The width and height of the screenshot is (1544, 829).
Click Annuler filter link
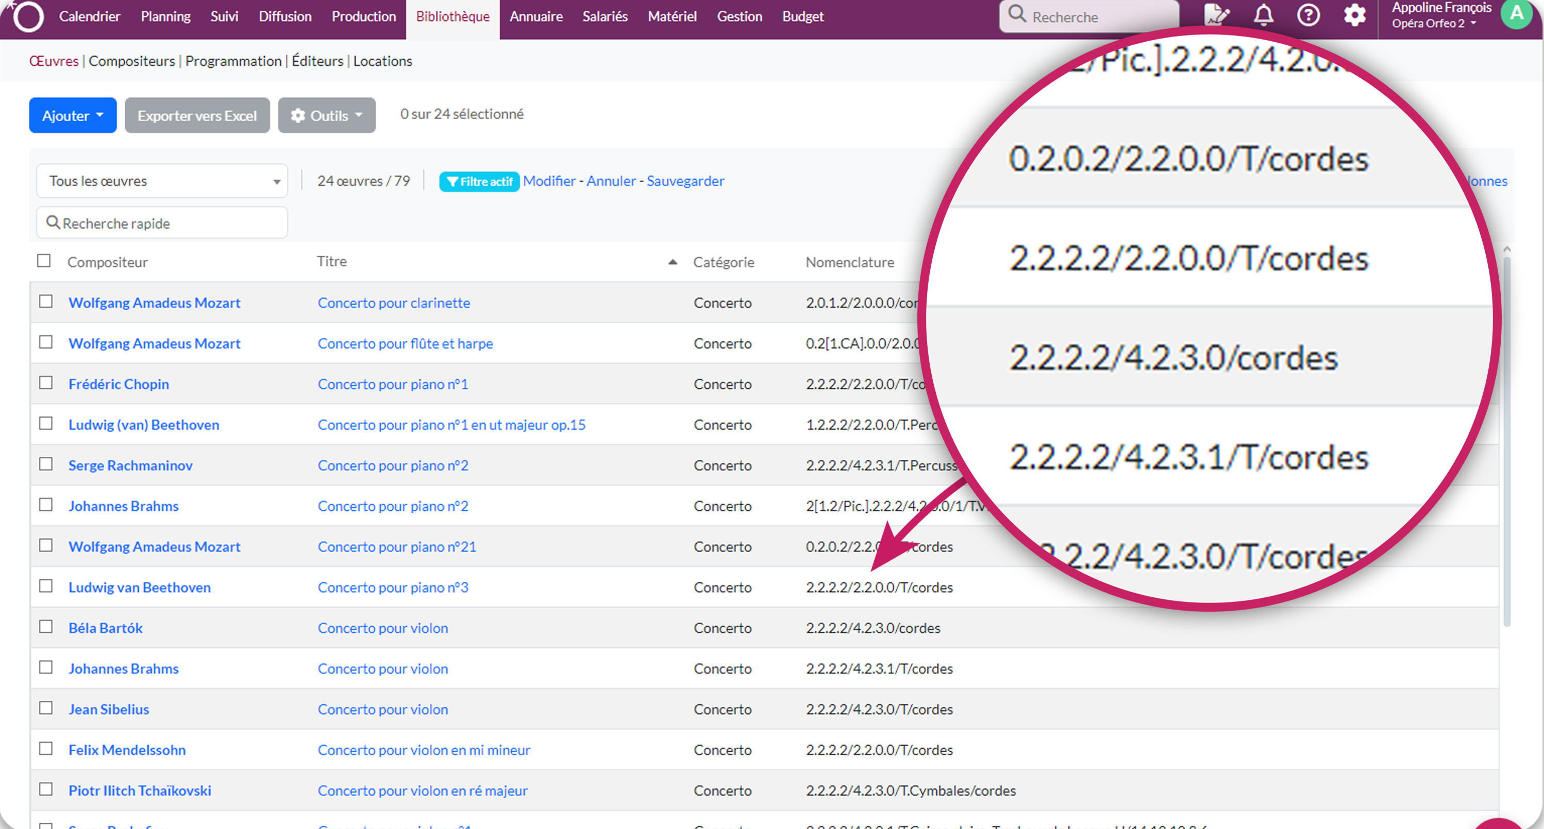coord(611,181)
